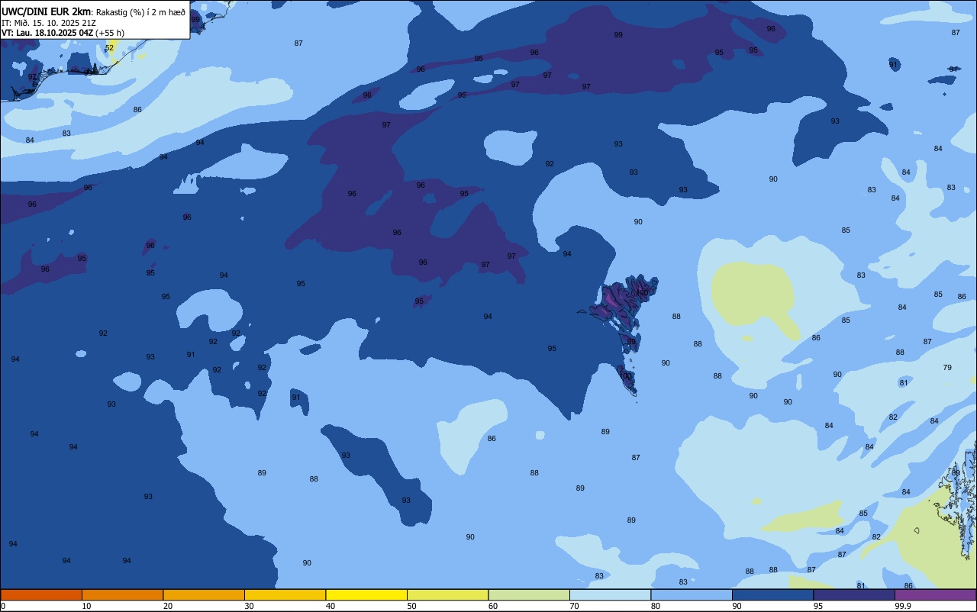The image size is (977, 612).
Task: Click the 95–99.9 indigo legend swatch
Action: pyautogui.click(x=854, y=594)
